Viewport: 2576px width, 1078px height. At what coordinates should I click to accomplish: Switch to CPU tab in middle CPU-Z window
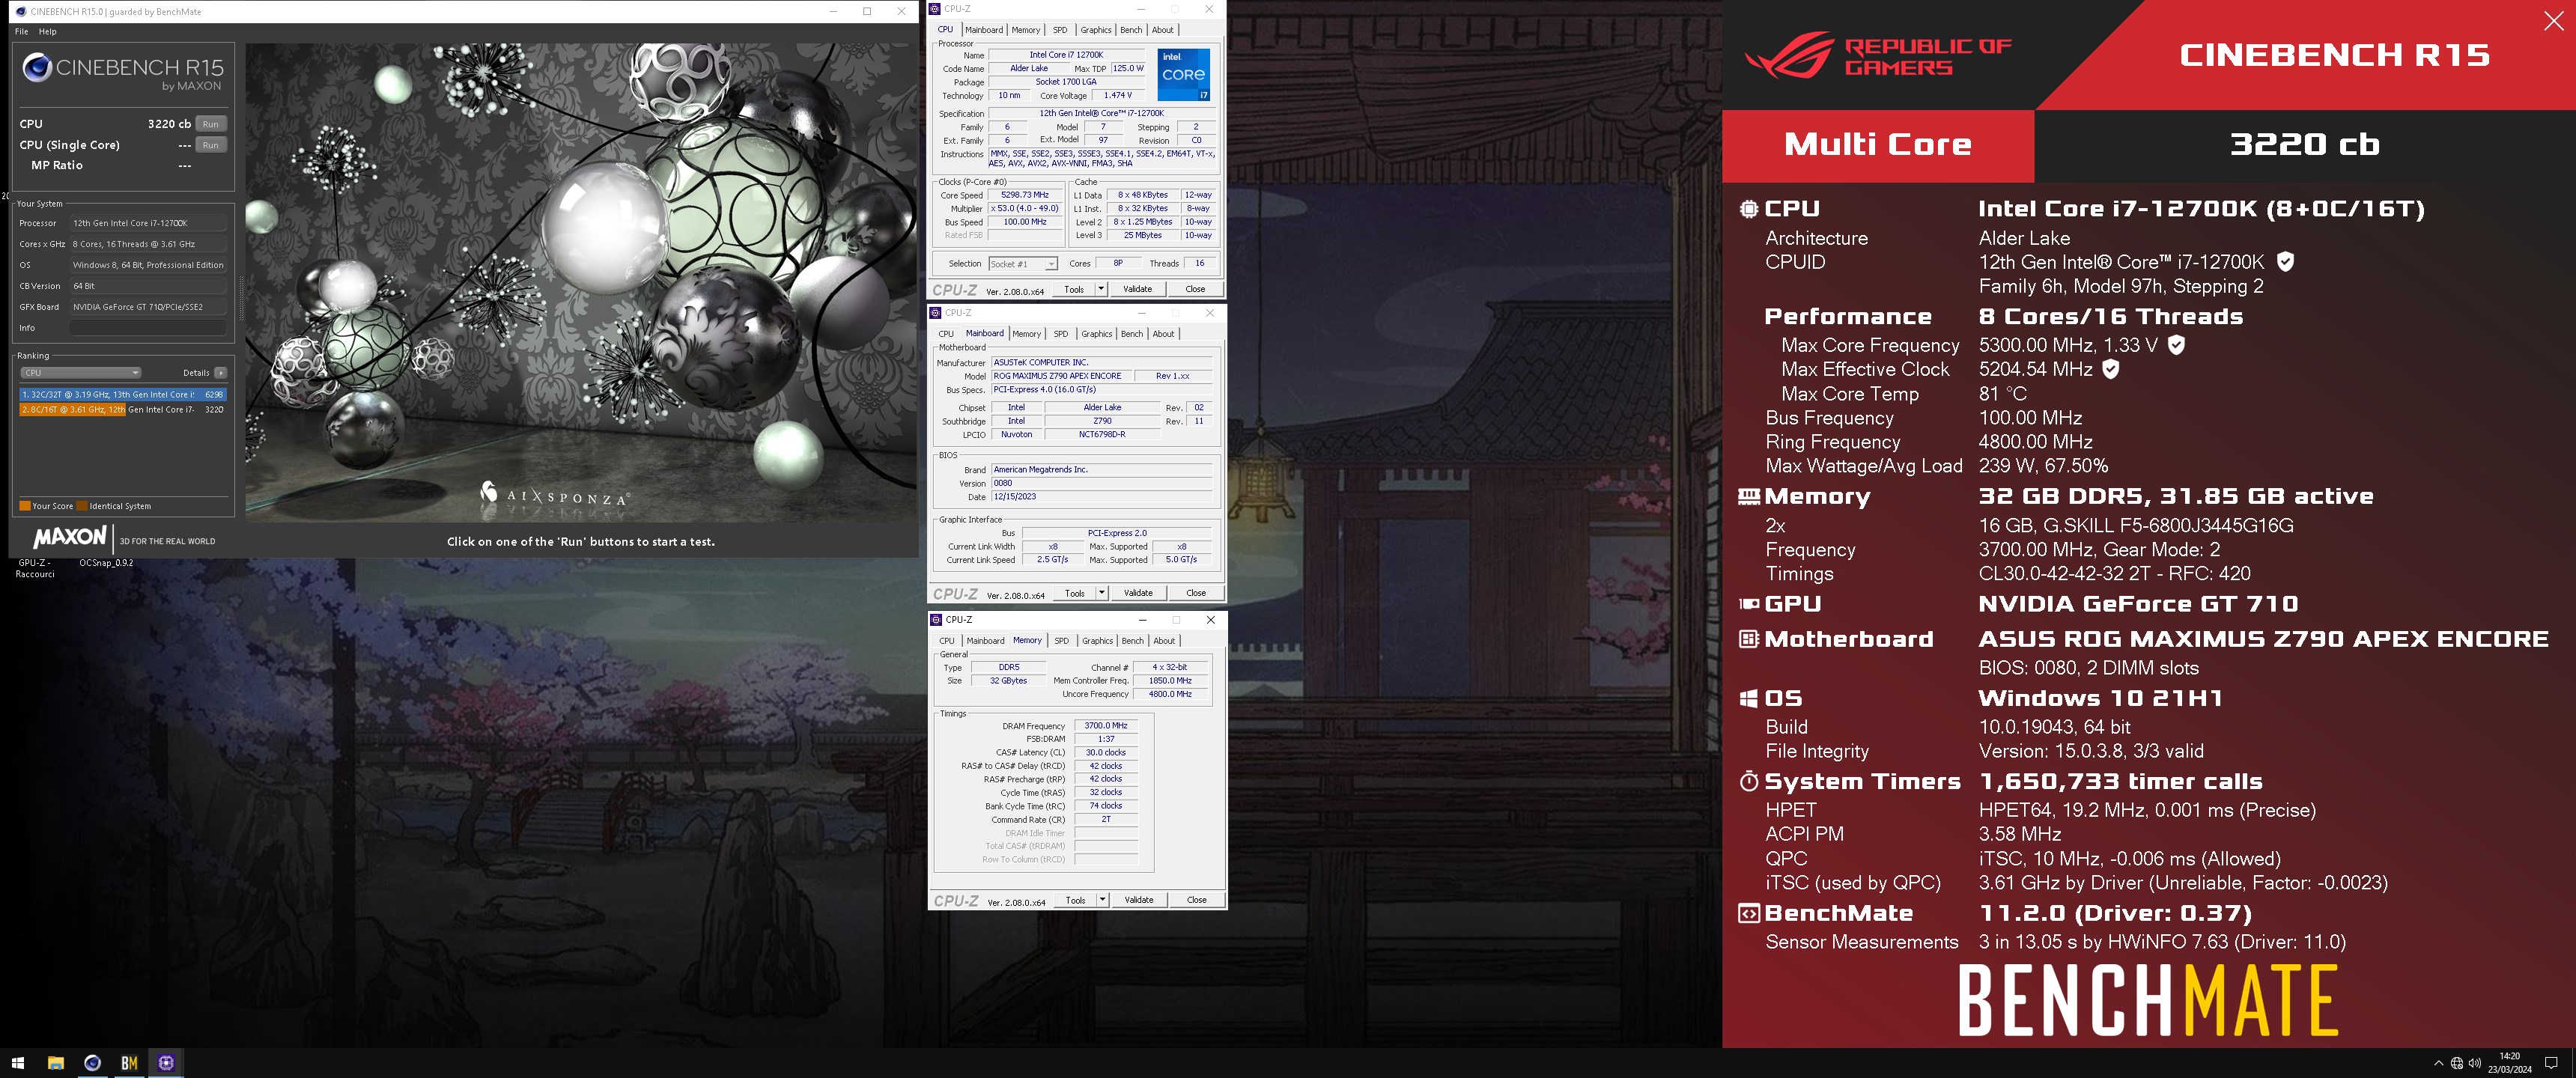[x=946, y=334]
